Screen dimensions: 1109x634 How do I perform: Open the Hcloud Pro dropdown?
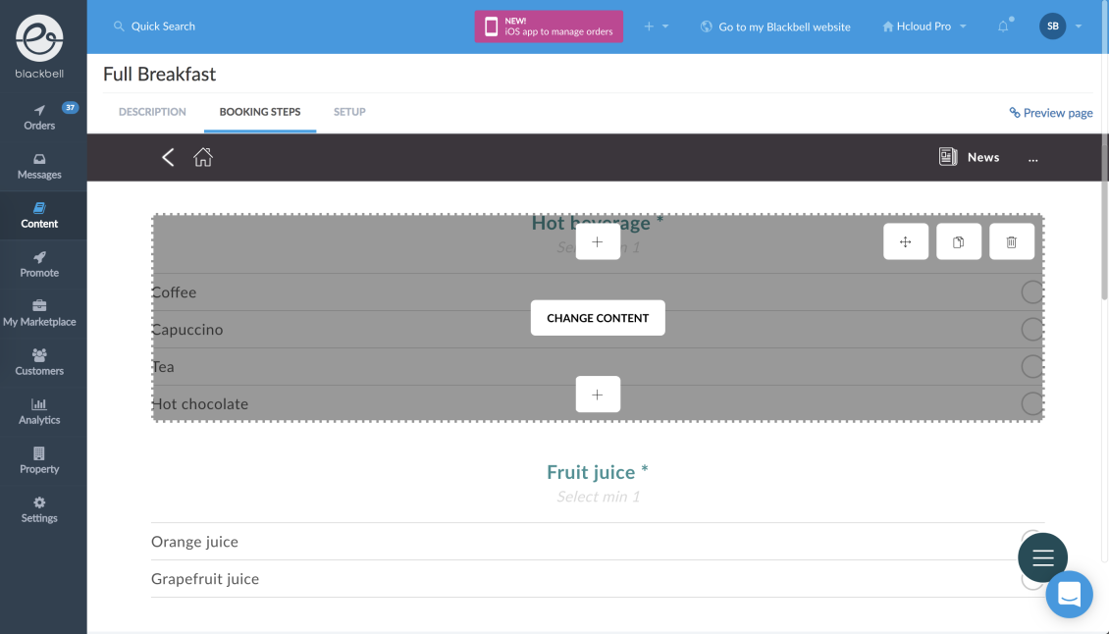click(x=924, y=26)
